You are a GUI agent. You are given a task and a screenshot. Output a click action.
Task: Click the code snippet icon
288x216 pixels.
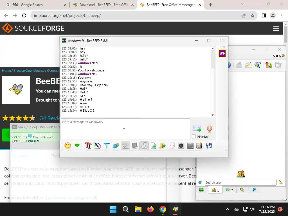coord(172,146)
